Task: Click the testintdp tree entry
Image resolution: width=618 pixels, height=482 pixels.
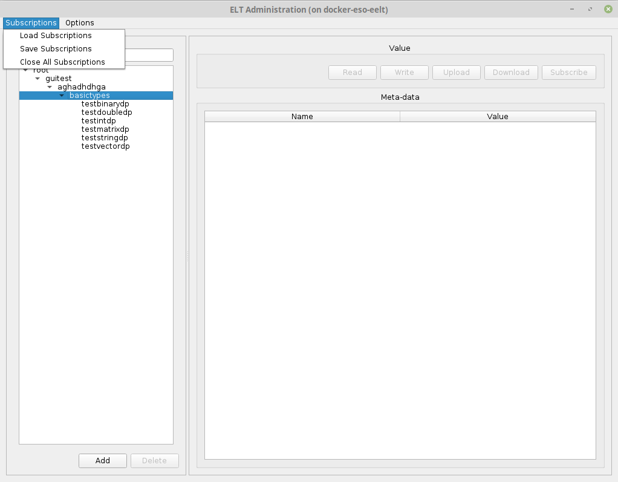Action: 99,121
